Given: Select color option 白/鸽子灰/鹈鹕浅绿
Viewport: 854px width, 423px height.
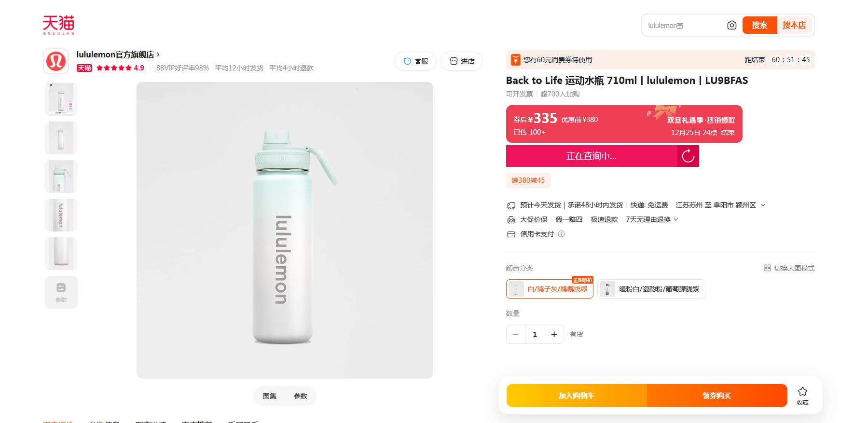Looking at the screenshot, I should click(x=550, y=289).
